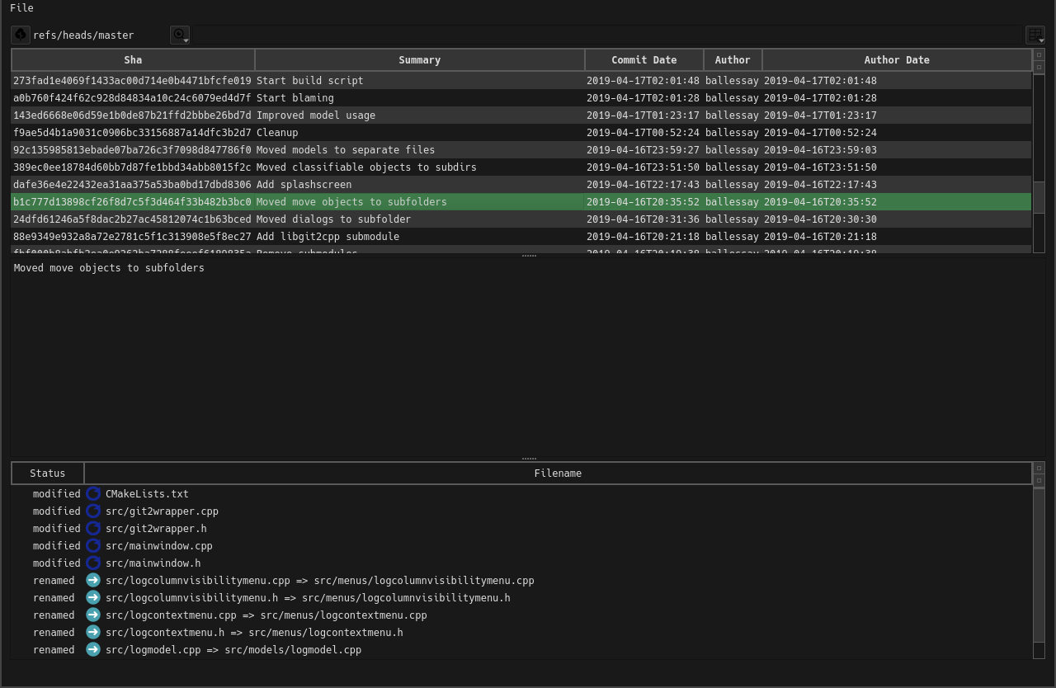Select the 'Cleanup' commit row

[521, 133]
